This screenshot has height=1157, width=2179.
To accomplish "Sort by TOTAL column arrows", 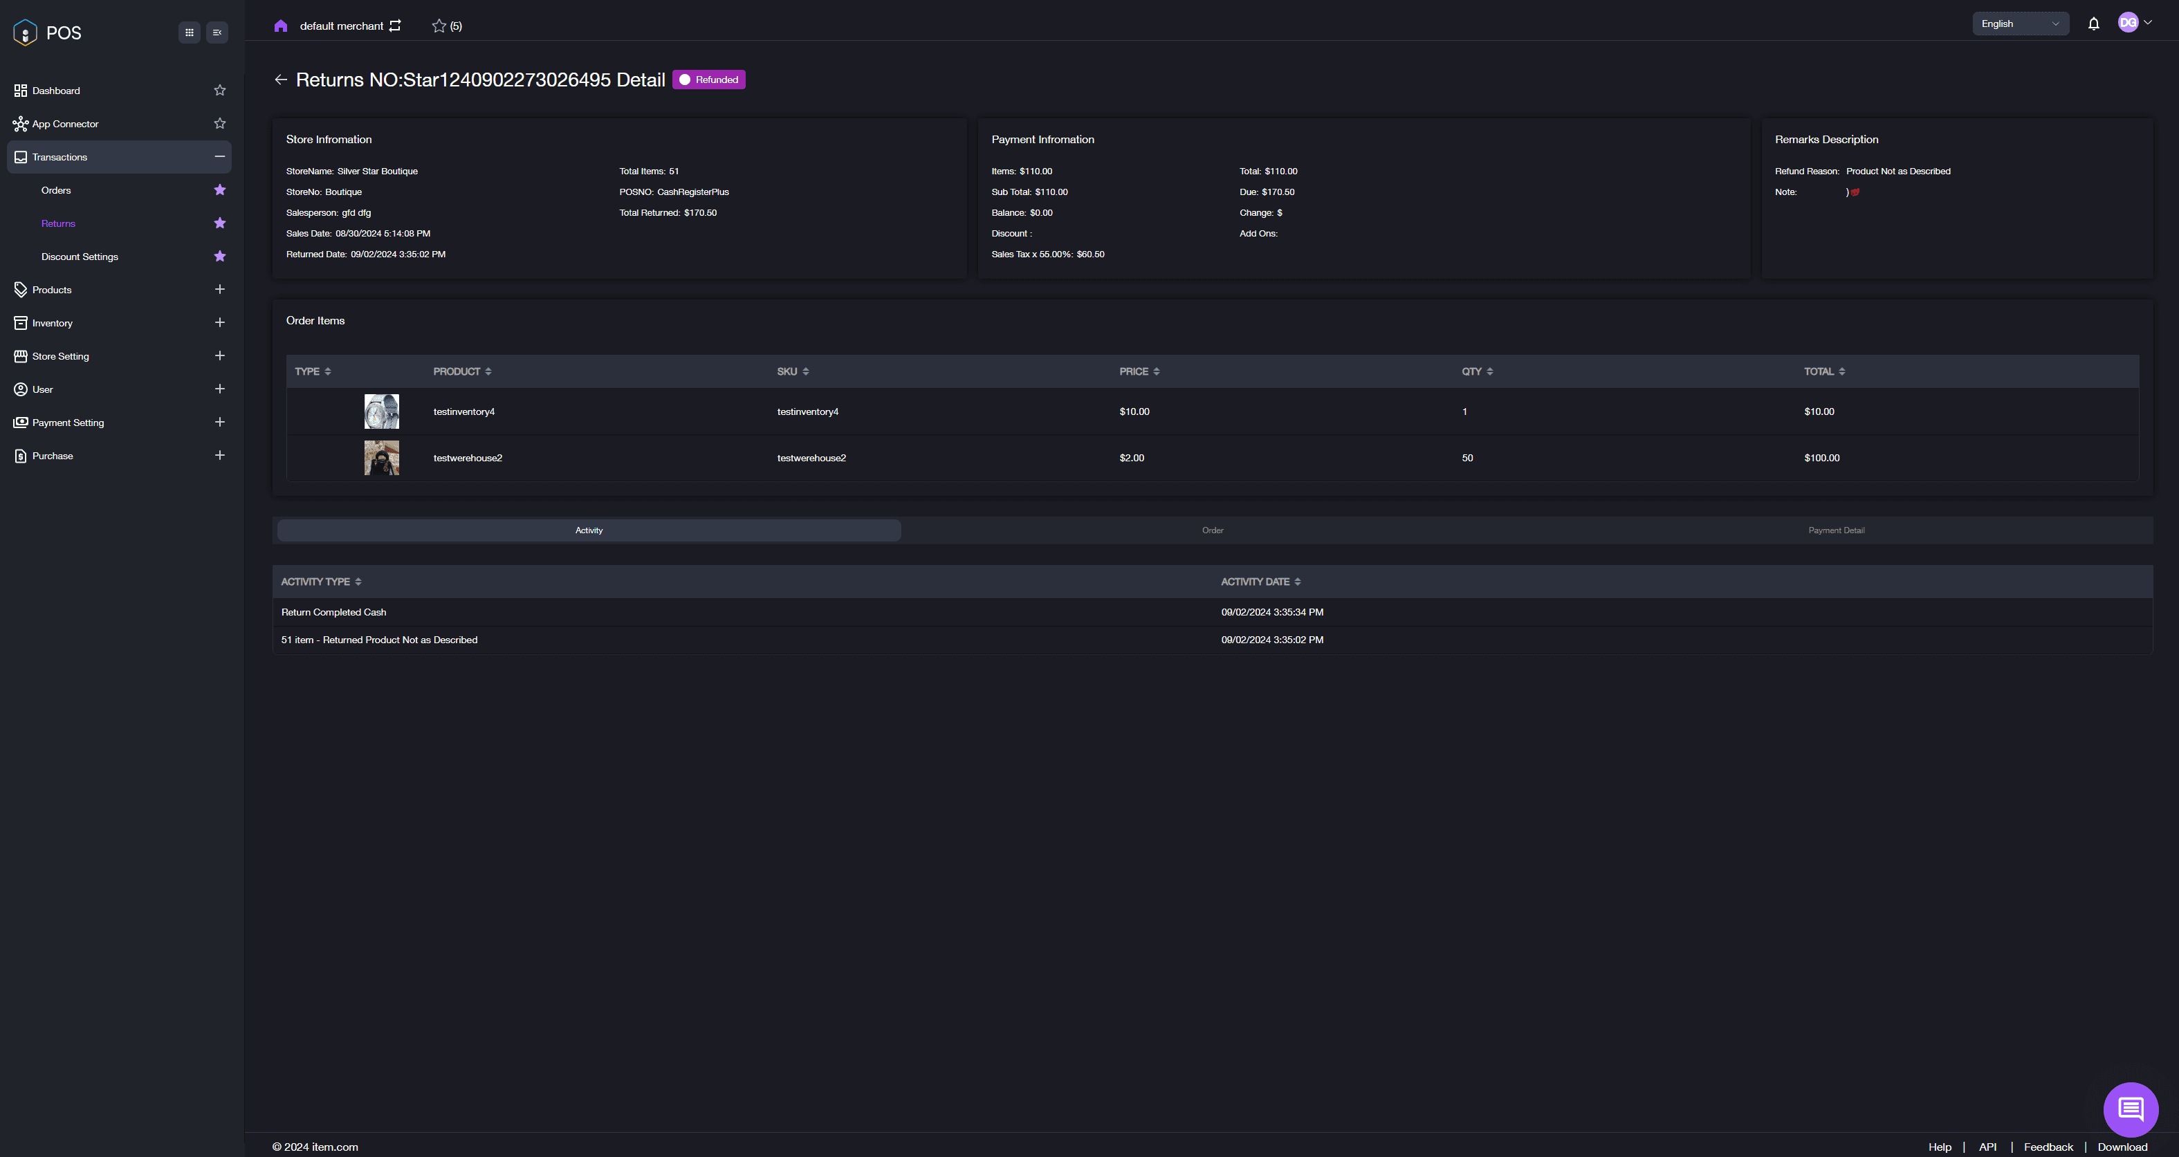I will (1841, 371).
